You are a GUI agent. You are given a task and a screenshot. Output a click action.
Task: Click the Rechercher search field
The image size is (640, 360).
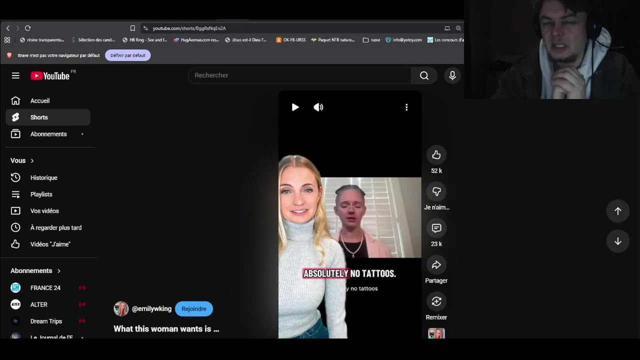(x=300, y=75)
